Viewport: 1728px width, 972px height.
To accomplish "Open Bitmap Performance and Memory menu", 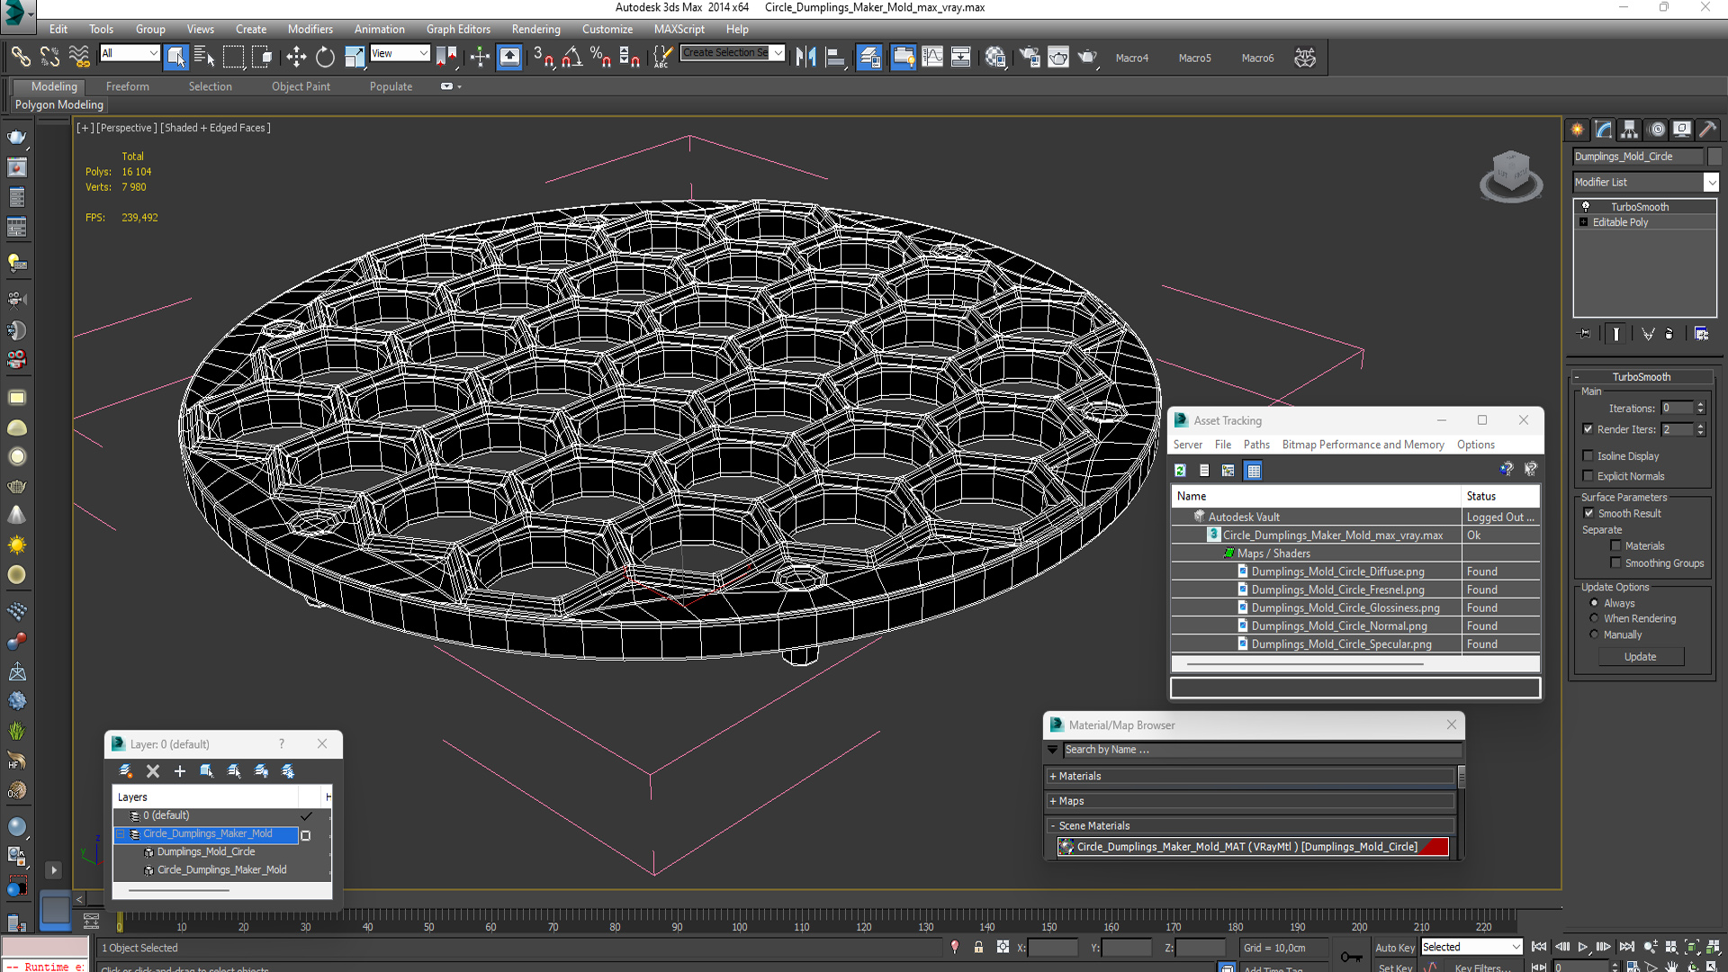I will click(1363, 445).
